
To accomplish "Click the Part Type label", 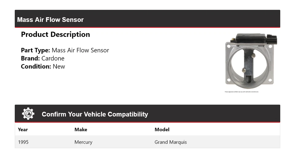I will click(35, 50).
